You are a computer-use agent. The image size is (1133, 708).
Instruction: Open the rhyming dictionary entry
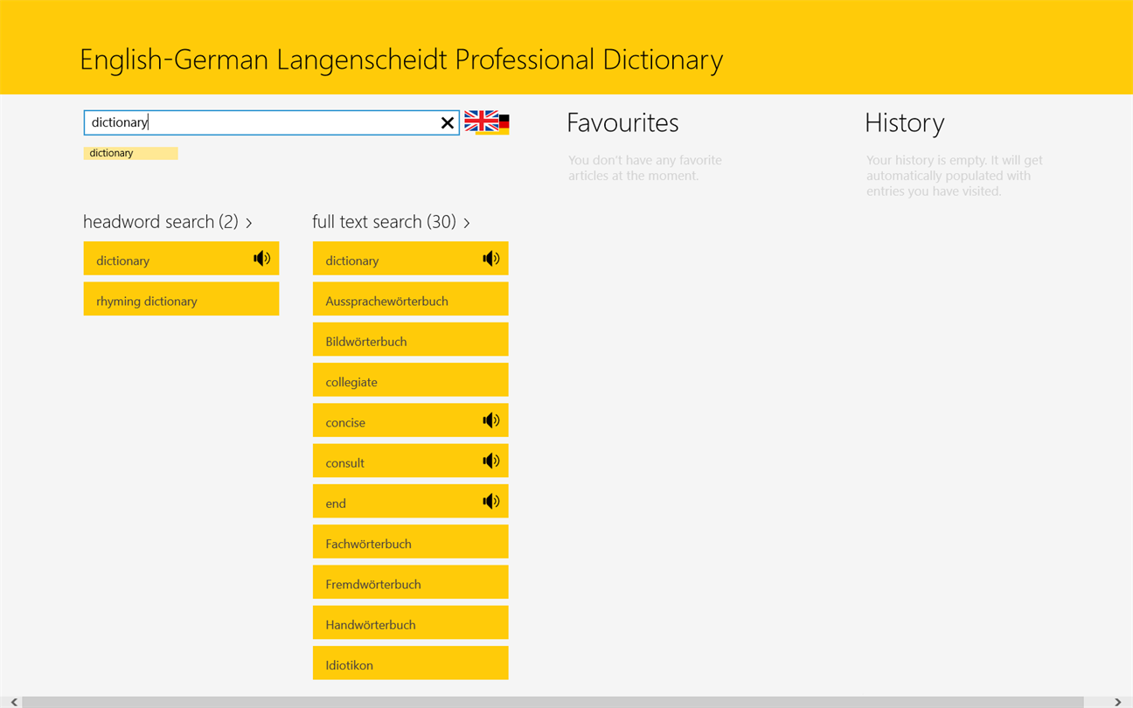(181, 299)
